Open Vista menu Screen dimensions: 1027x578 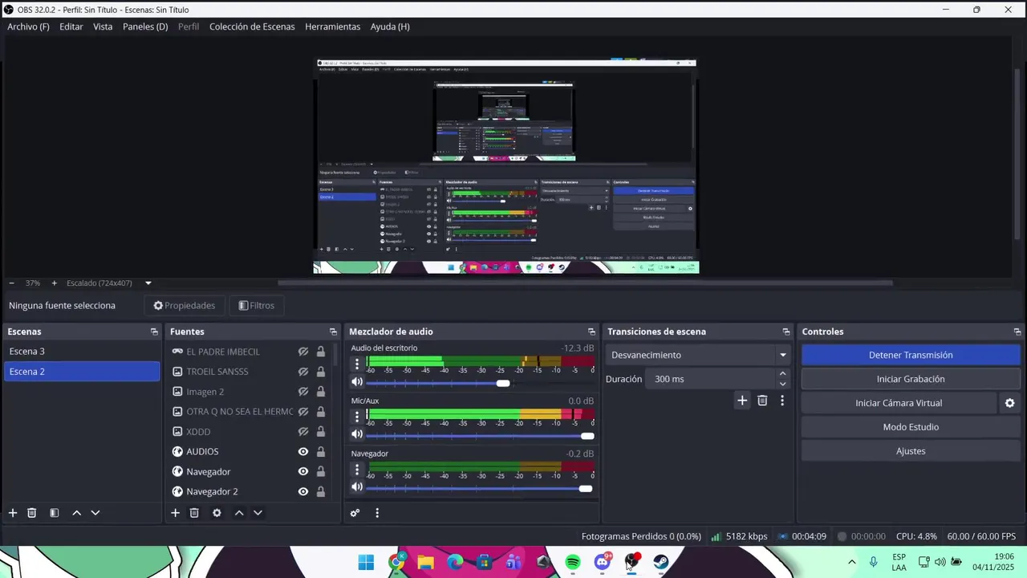(103, 26)
